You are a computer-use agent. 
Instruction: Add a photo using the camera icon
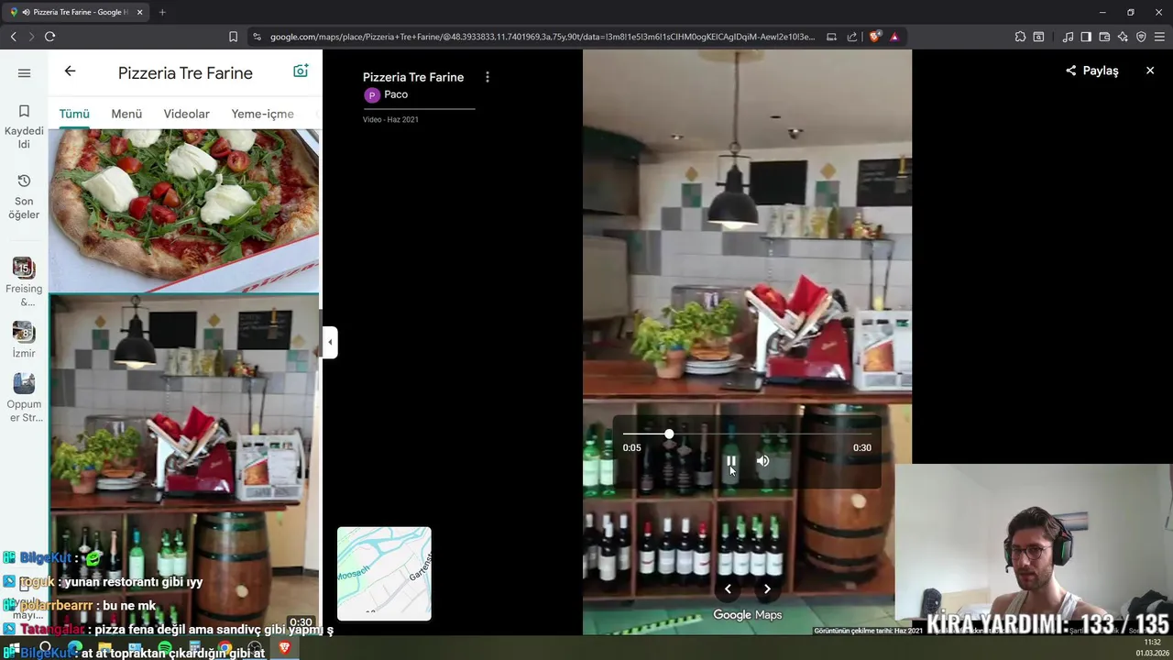click(x=301, y=71)
